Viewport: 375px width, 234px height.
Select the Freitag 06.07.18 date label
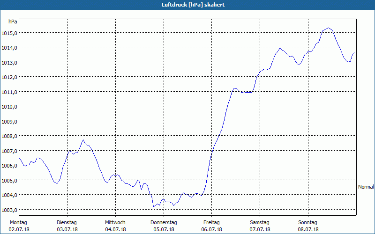pyautogui.click(x=211, y=226)
